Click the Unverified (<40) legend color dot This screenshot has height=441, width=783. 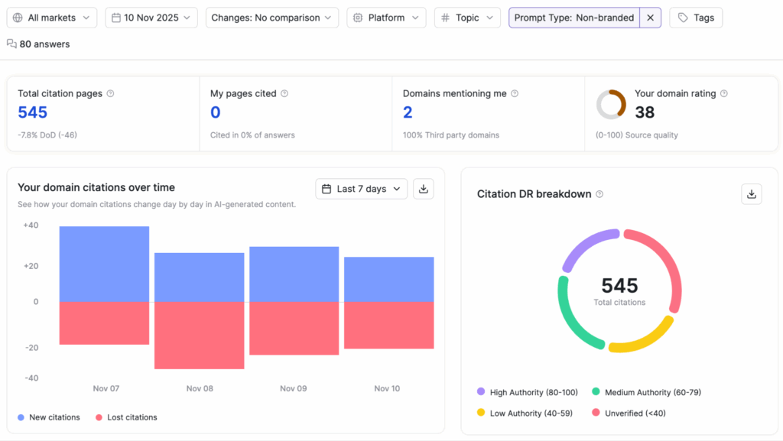[596, 413]
